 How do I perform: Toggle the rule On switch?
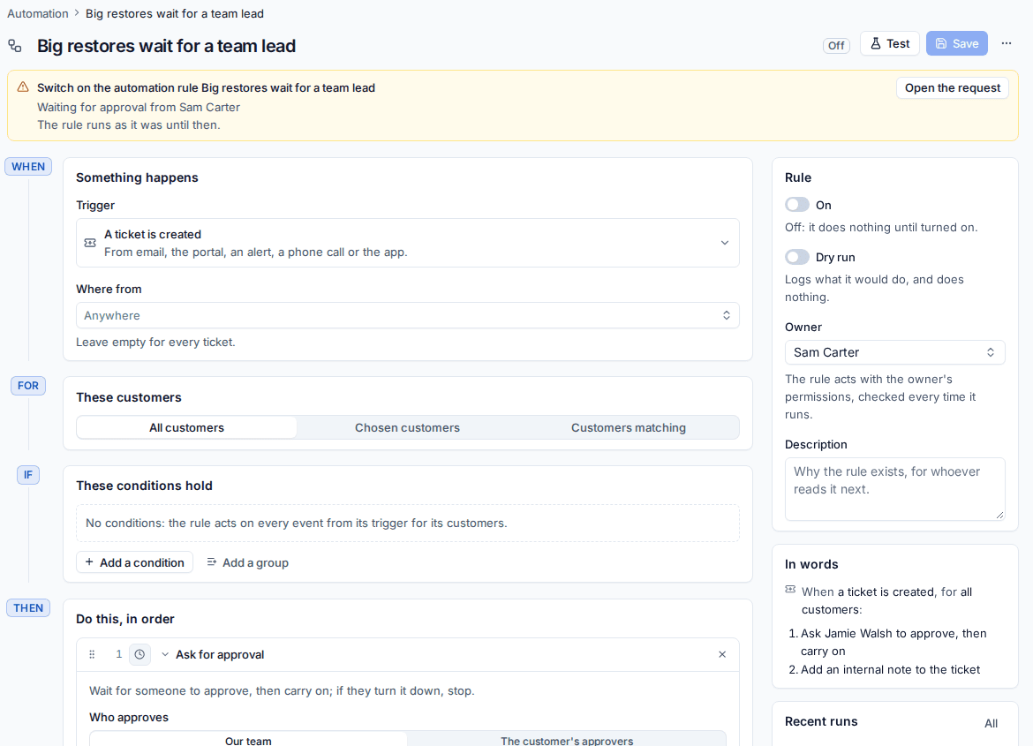(x=797, y=205)
